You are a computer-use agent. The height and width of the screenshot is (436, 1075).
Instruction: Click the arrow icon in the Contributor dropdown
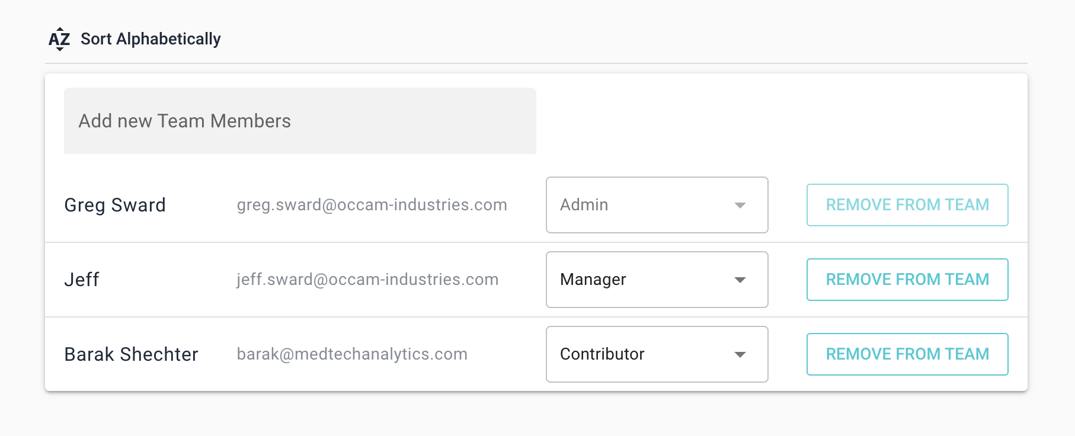[x=740, y=354]
